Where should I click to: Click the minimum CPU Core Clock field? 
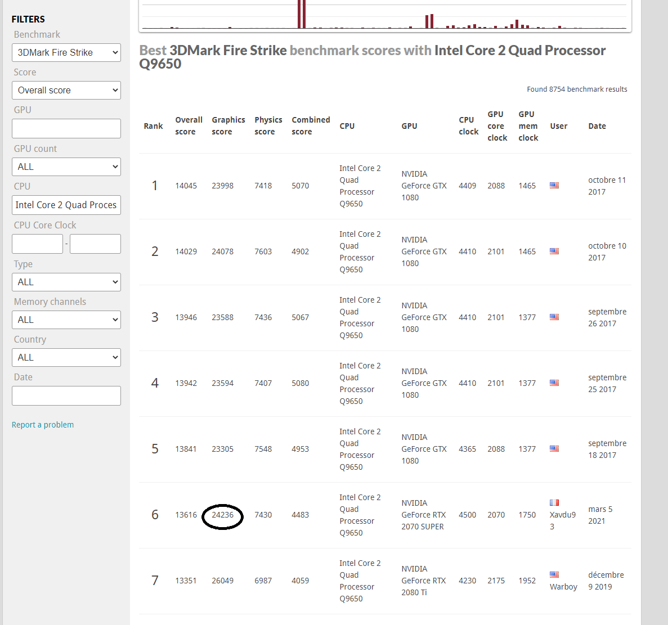point(38,244)
